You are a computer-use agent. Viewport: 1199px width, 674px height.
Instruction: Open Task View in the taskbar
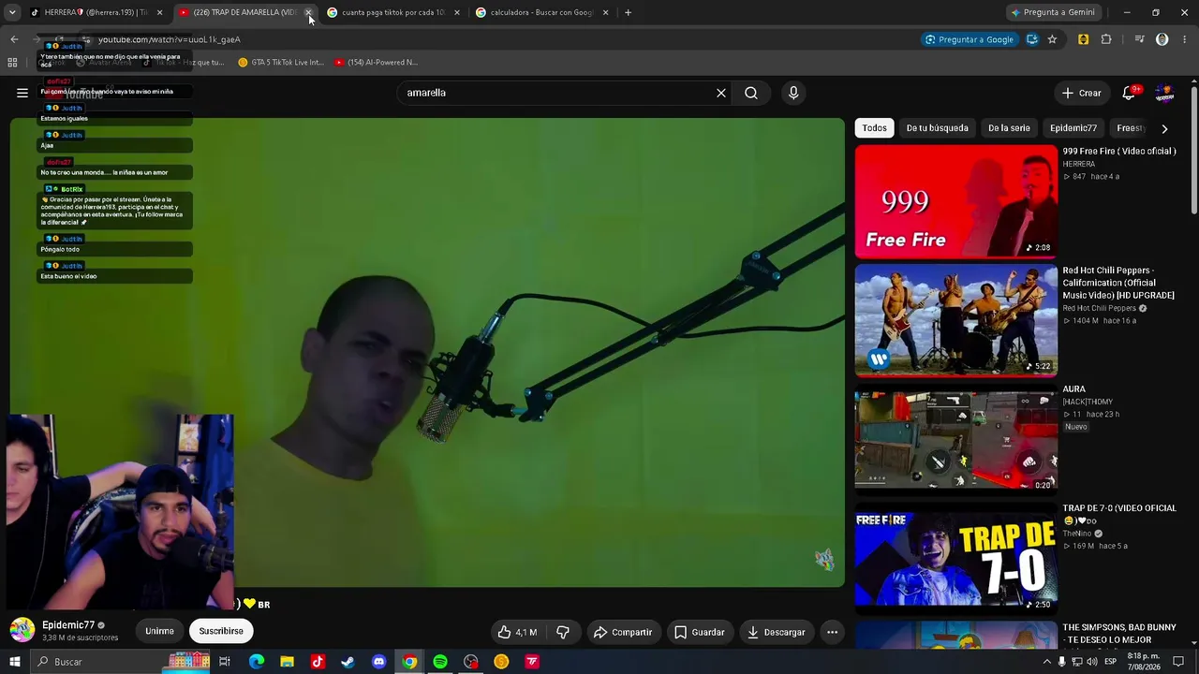click(225, 662)
